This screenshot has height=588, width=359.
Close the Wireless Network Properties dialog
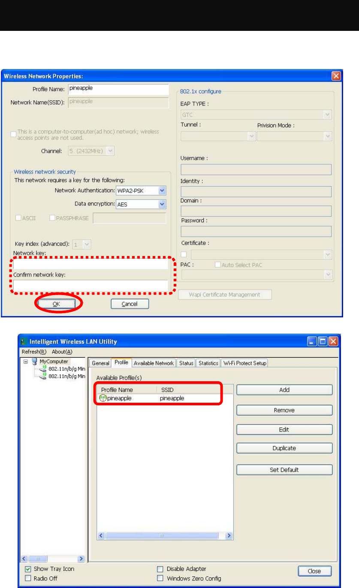pyautogui.click(x=336, y=76)
